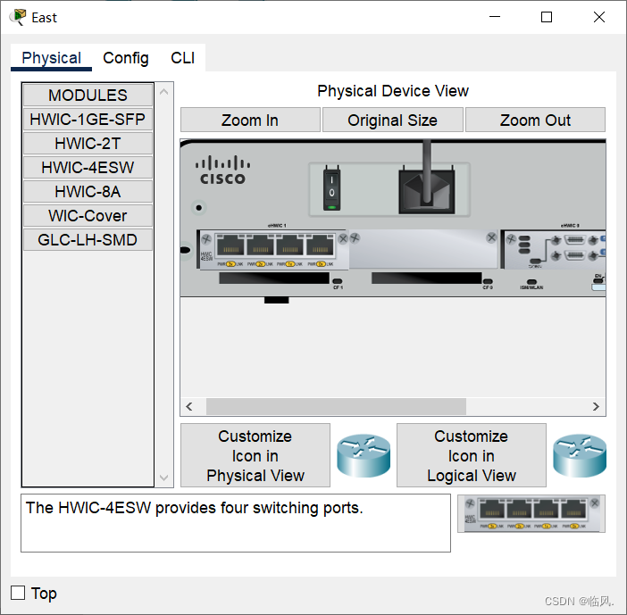The height and width of the screenshot is (615, 627).
Task: Switch to the Physical tab
Action: (x=51, y=58)
